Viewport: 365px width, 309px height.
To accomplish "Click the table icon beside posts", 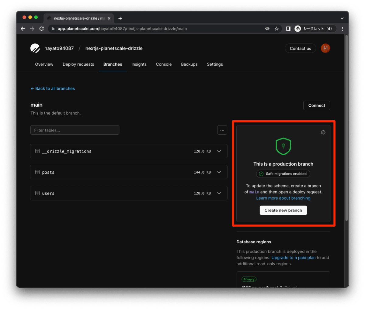I will click(37, 172).
